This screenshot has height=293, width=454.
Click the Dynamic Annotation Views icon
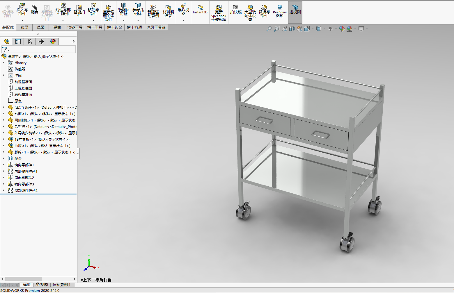coord(299,29)
